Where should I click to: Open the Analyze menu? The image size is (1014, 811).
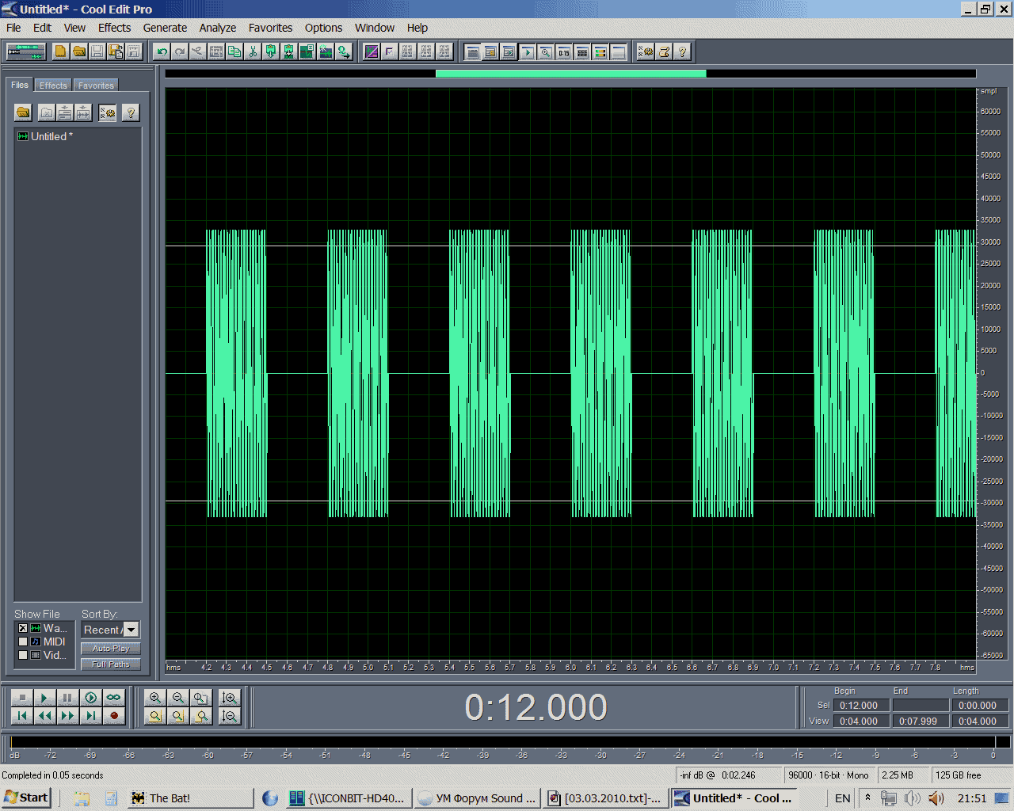pos(218,28)
